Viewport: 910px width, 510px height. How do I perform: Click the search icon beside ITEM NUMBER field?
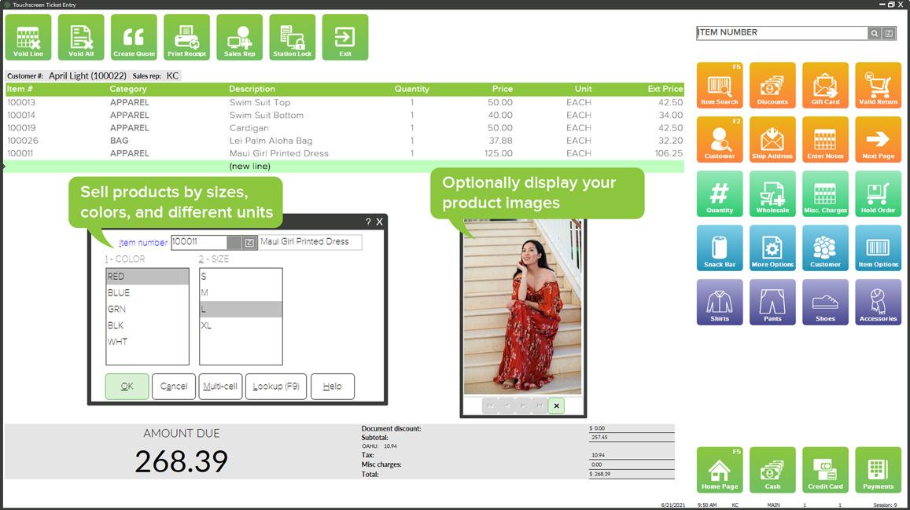point(874,33)
